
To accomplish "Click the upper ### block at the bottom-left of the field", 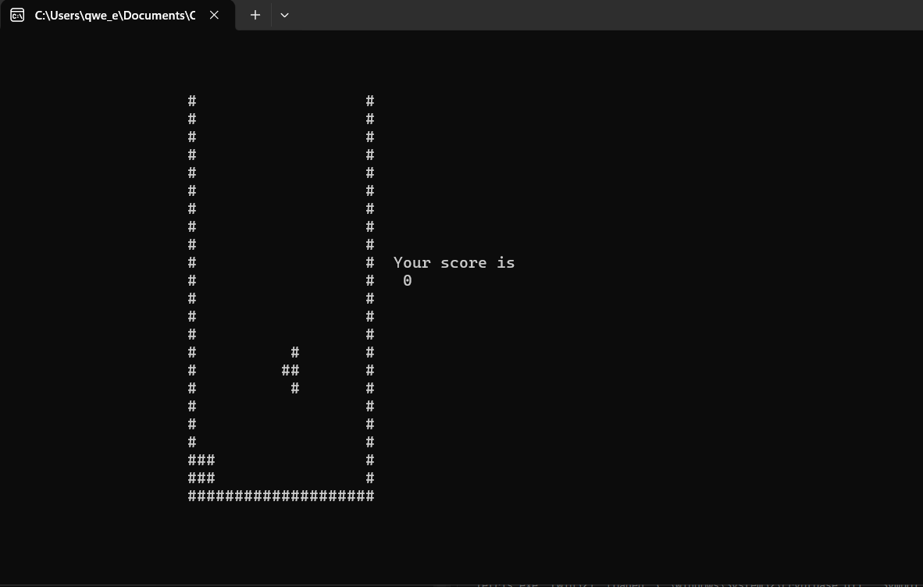I will [201, 461].
